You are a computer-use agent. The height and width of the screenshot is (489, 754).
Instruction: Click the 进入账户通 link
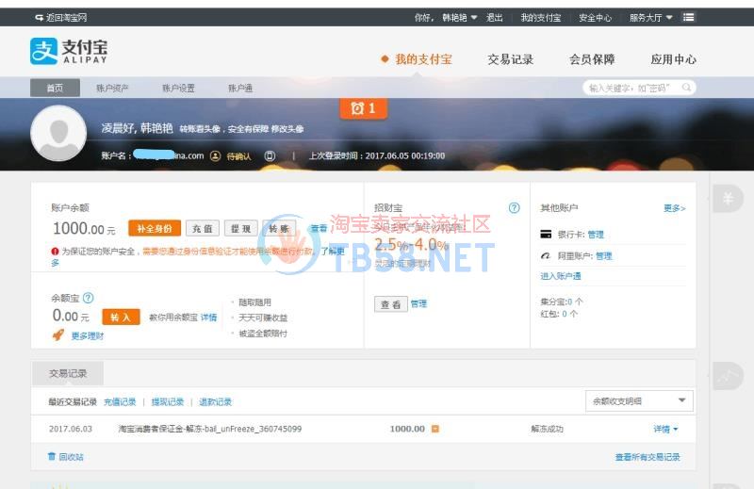click(561, 276)
